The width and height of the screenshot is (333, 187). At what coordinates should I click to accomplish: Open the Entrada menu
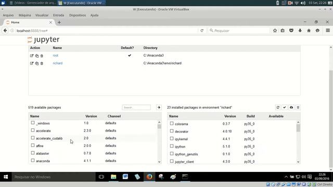click(x=59, y=15)
